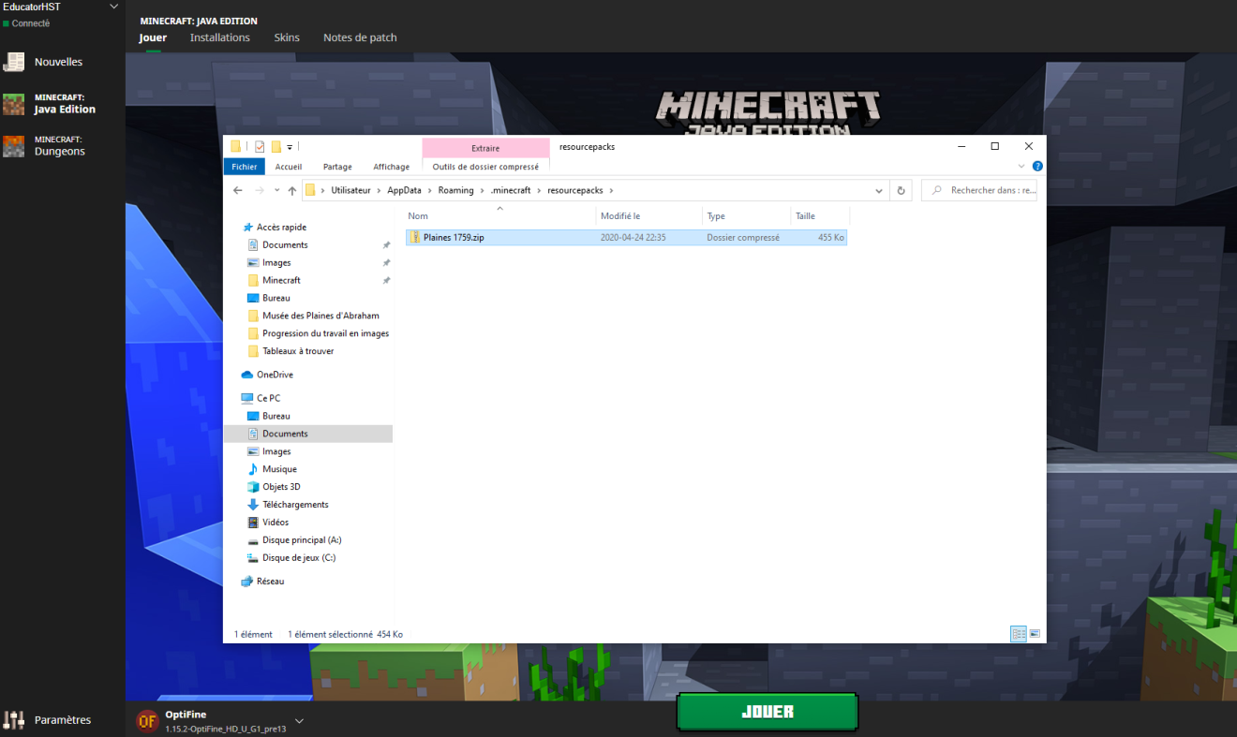Open Disque de jeux (C:) drive
Screen dimensions: 1237x737
coord(299,558)
